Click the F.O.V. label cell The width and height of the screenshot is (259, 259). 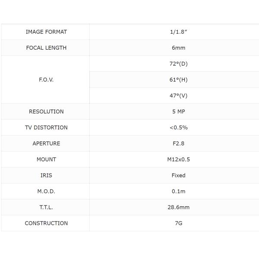pos(46,80)
